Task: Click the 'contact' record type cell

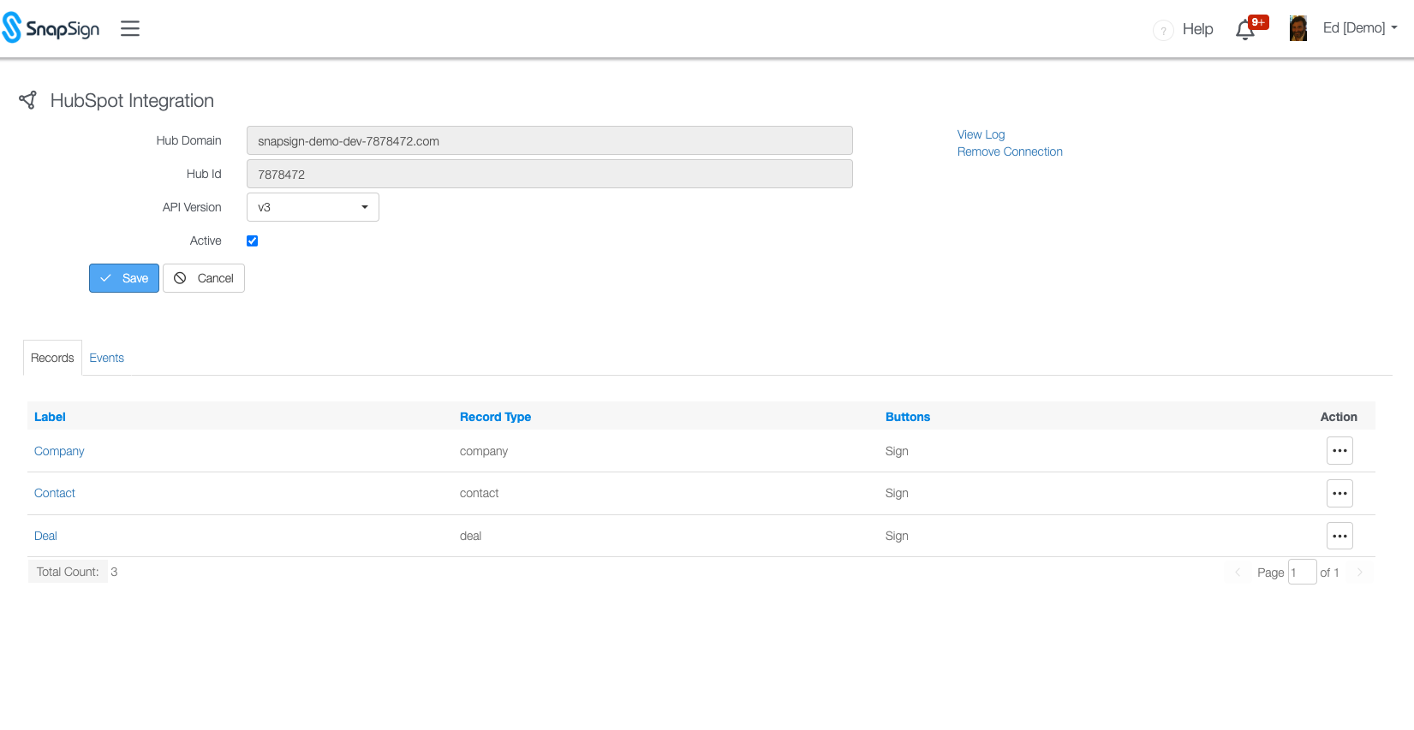Action: tap(479, 493)
